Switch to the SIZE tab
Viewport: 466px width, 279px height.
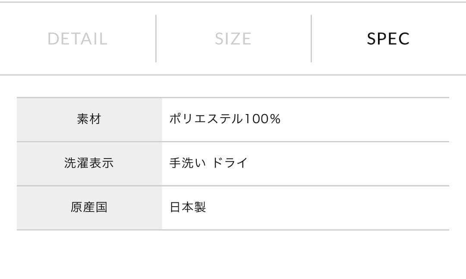tap(233, 39)
